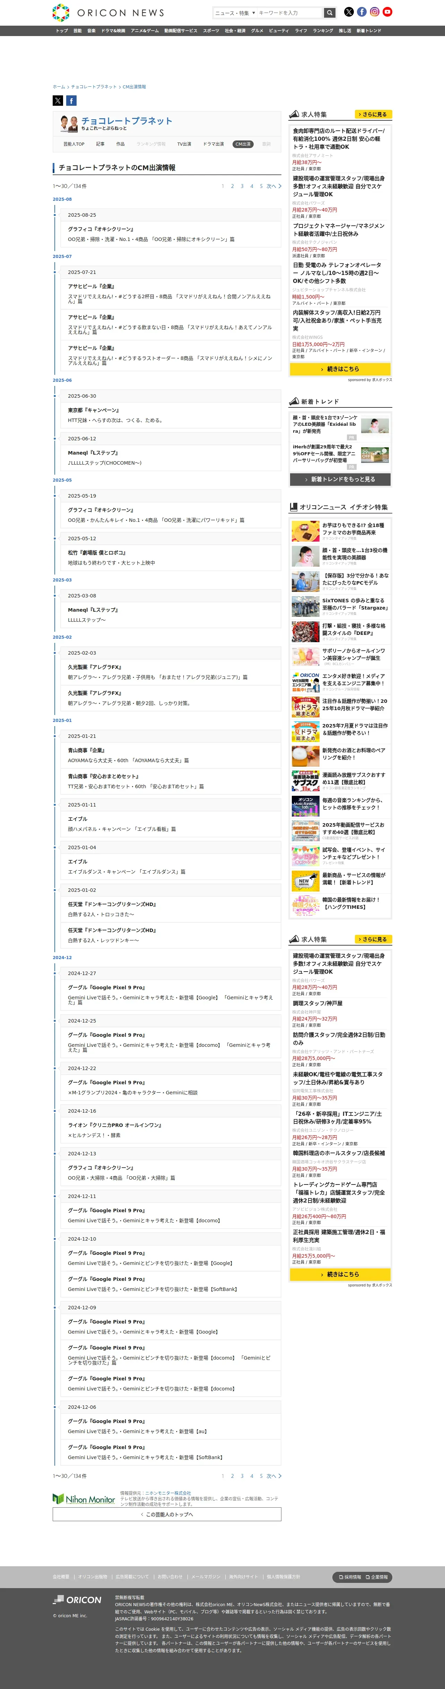The image size is (445, 1689).
Task: Open iHerb 創業29周年 sale thumbnail
Action: click(x=375, y=454)
